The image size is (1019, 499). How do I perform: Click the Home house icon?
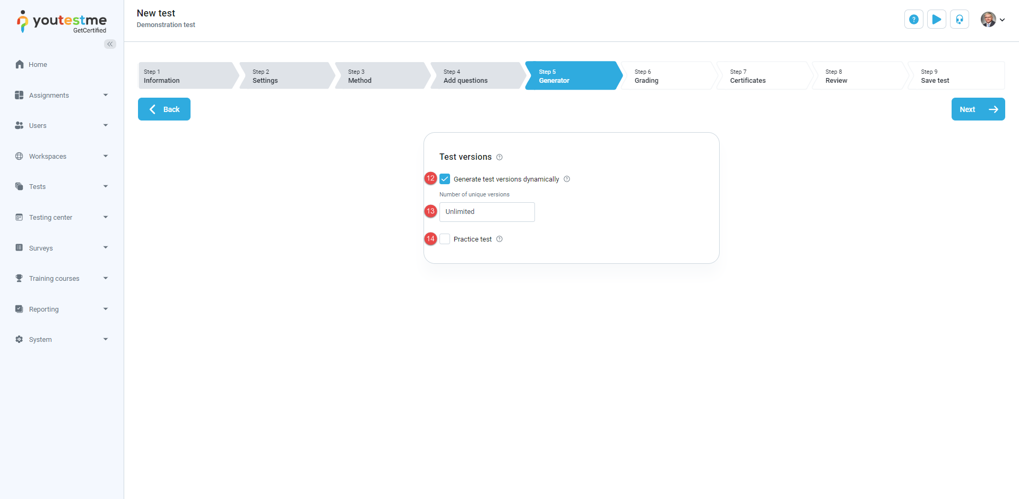tap(20, 64)
